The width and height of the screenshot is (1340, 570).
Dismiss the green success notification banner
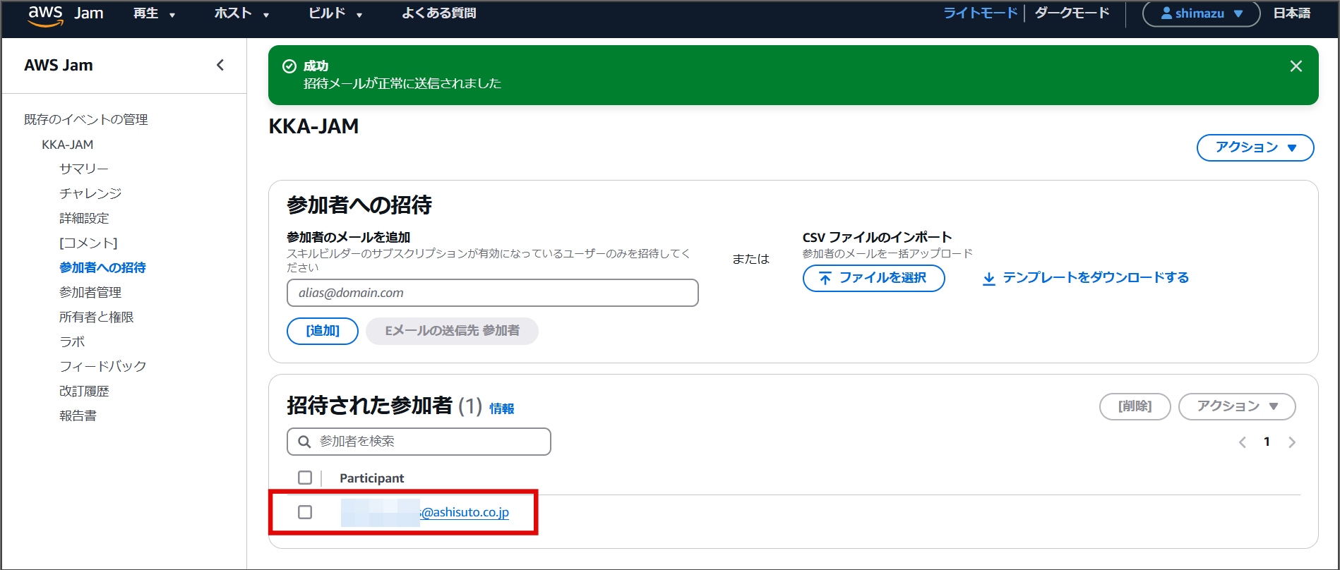[1296, 66]
